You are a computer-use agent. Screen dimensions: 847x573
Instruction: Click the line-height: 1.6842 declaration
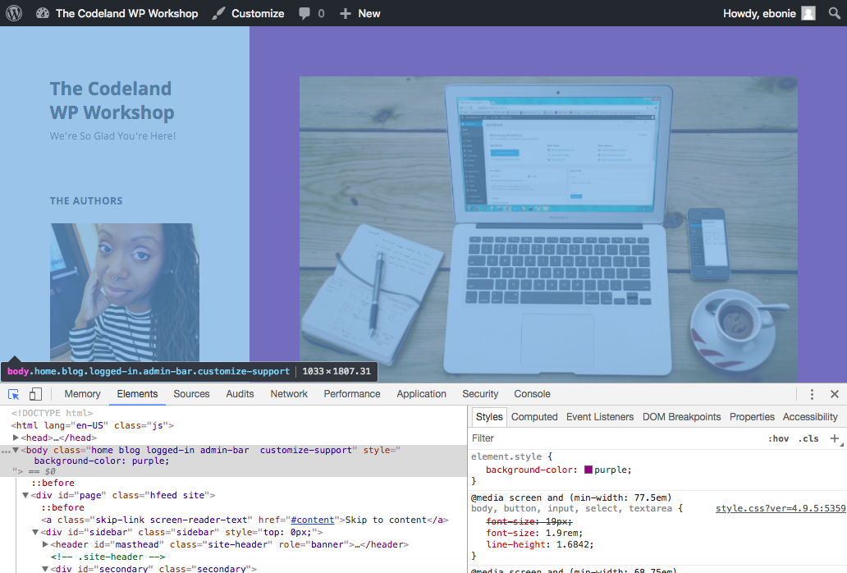(540, 544)
